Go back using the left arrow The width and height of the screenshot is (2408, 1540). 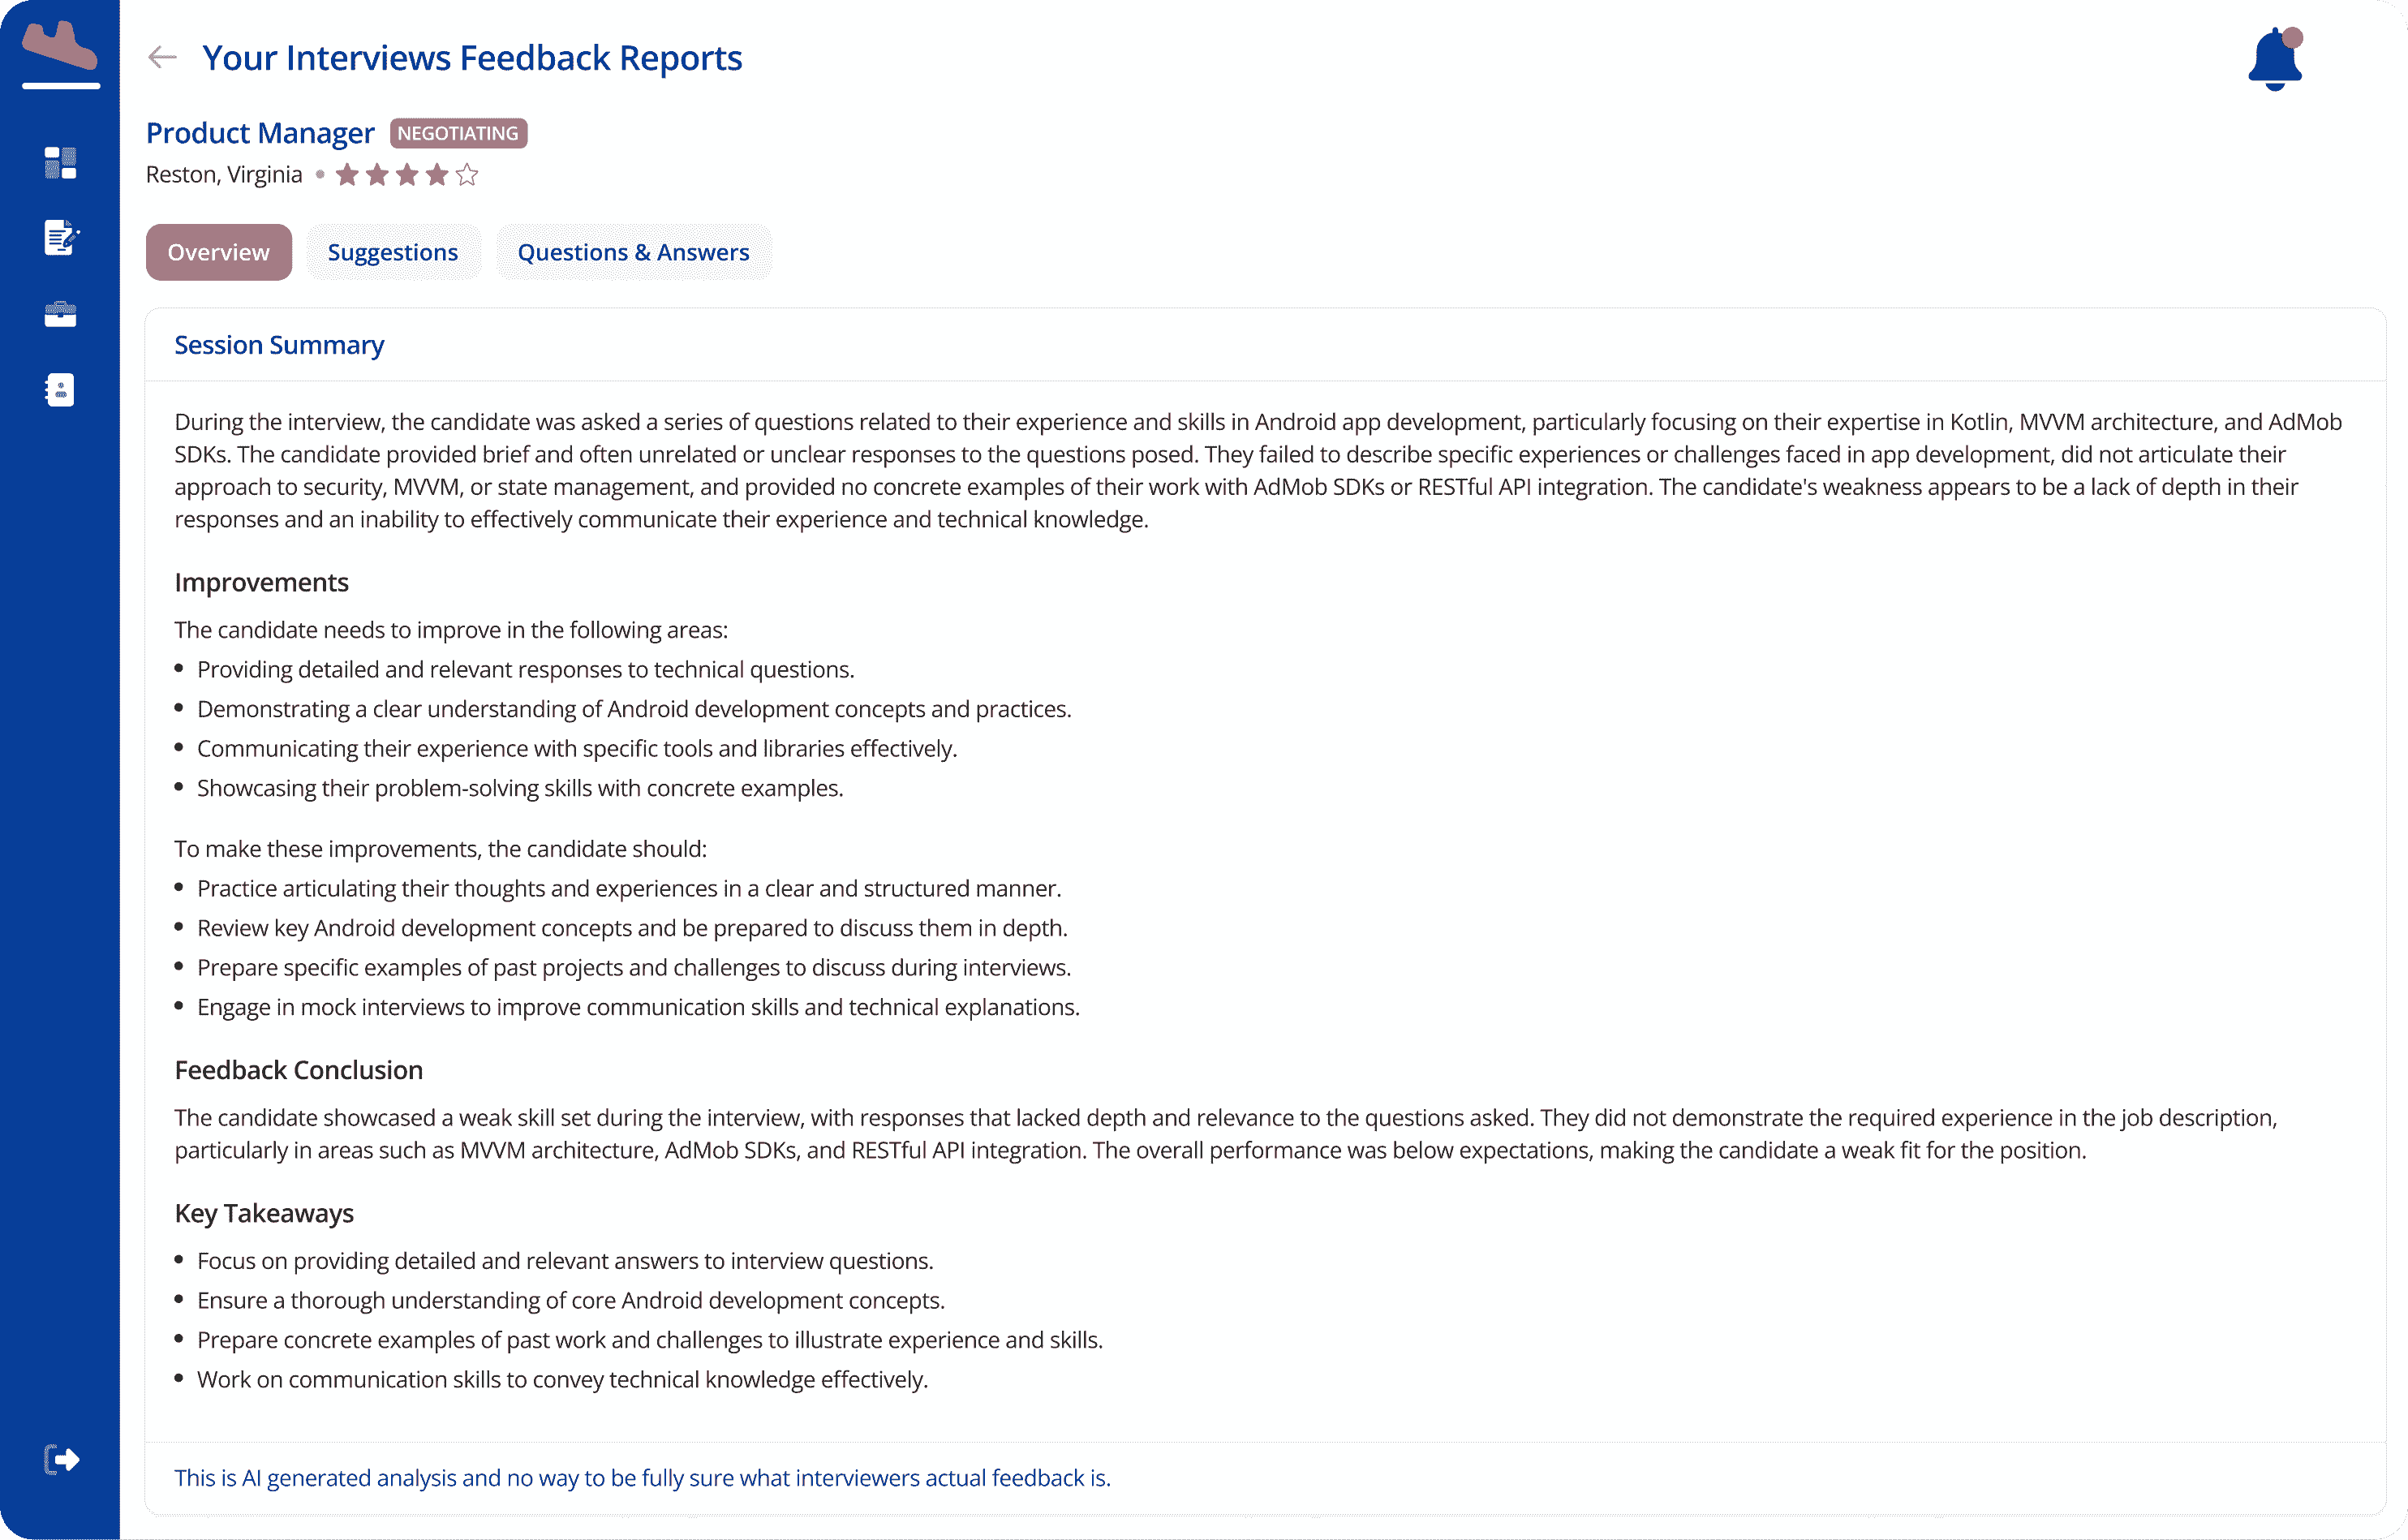pos(162,58)
